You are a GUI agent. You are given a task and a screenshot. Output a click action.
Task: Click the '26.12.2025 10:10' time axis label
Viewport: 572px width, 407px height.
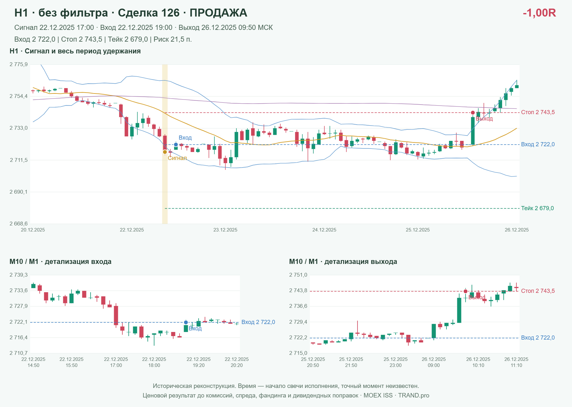pyautogui.click(x=478, y=362)
